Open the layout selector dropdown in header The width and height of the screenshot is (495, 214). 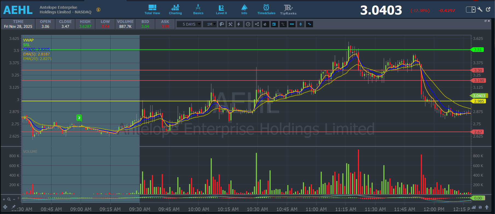471,10
